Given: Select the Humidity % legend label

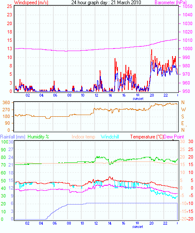Looking at the screenshot, I should coord(38,137).
